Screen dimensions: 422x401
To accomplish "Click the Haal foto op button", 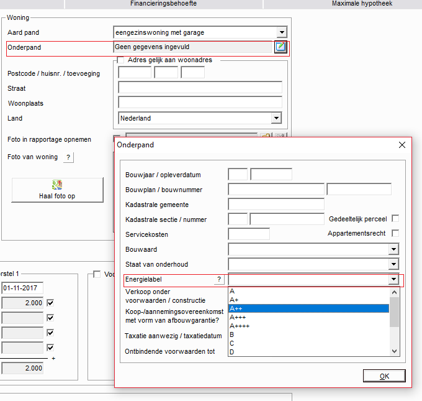I will [x=57, y=190].
